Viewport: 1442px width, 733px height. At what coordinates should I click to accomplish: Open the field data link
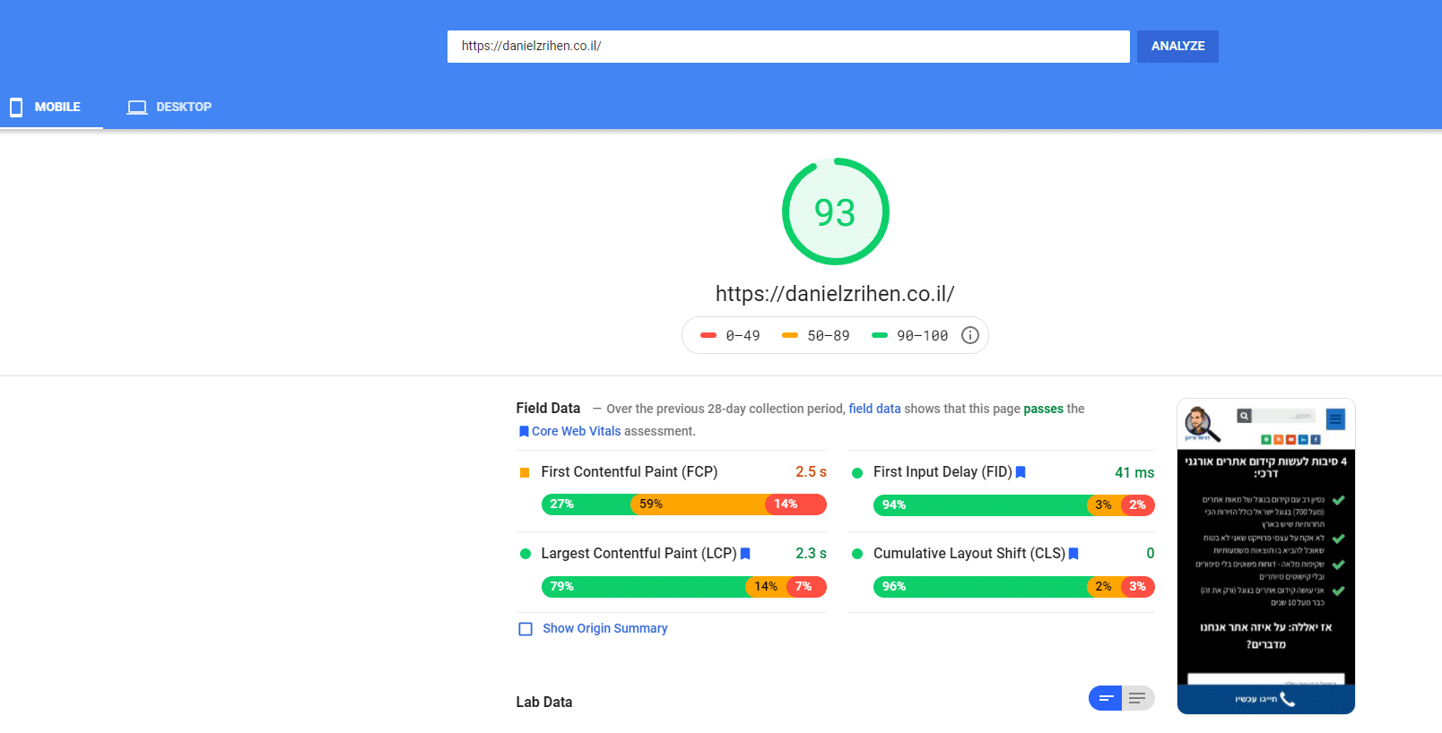pos(874,409)
